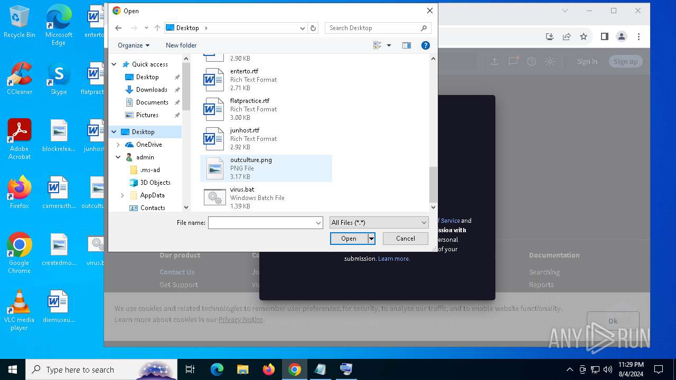Click the Open button
Image resolution: width=676 pixels, height=380 pixels.
349,239
